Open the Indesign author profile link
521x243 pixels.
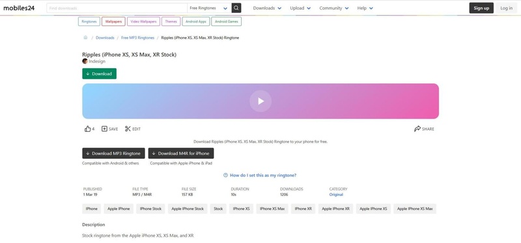[97, 61]
